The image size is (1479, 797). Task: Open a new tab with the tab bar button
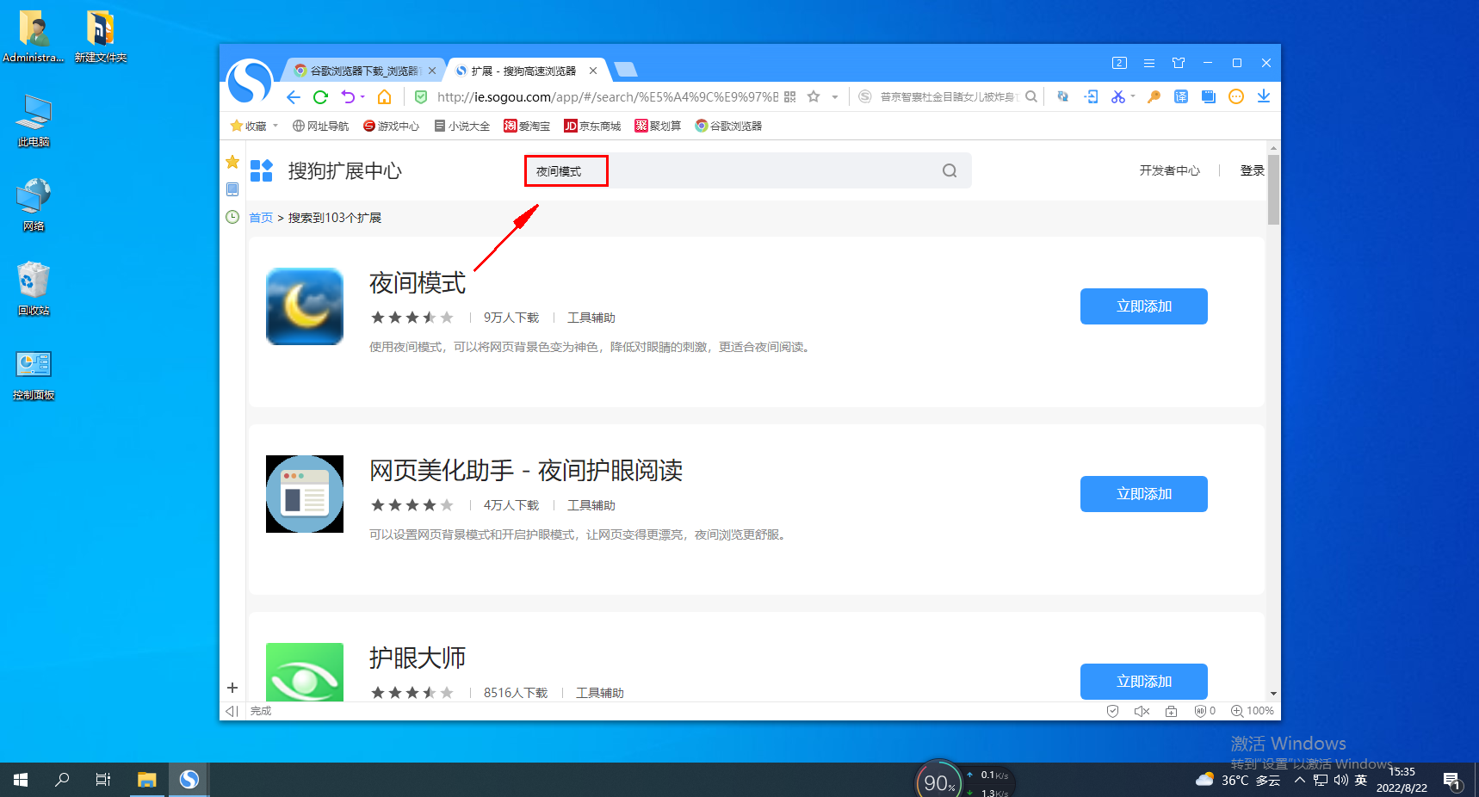[626, 70]
